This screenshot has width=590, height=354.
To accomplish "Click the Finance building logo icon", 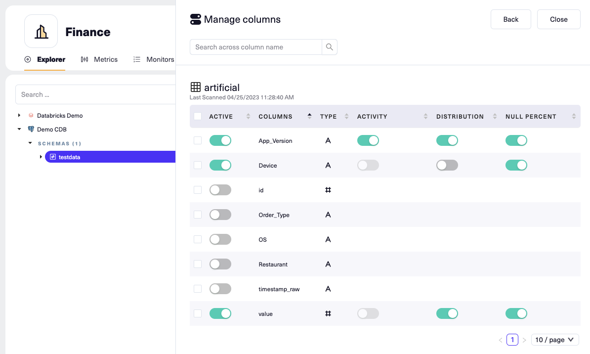I will coord(41,32).
